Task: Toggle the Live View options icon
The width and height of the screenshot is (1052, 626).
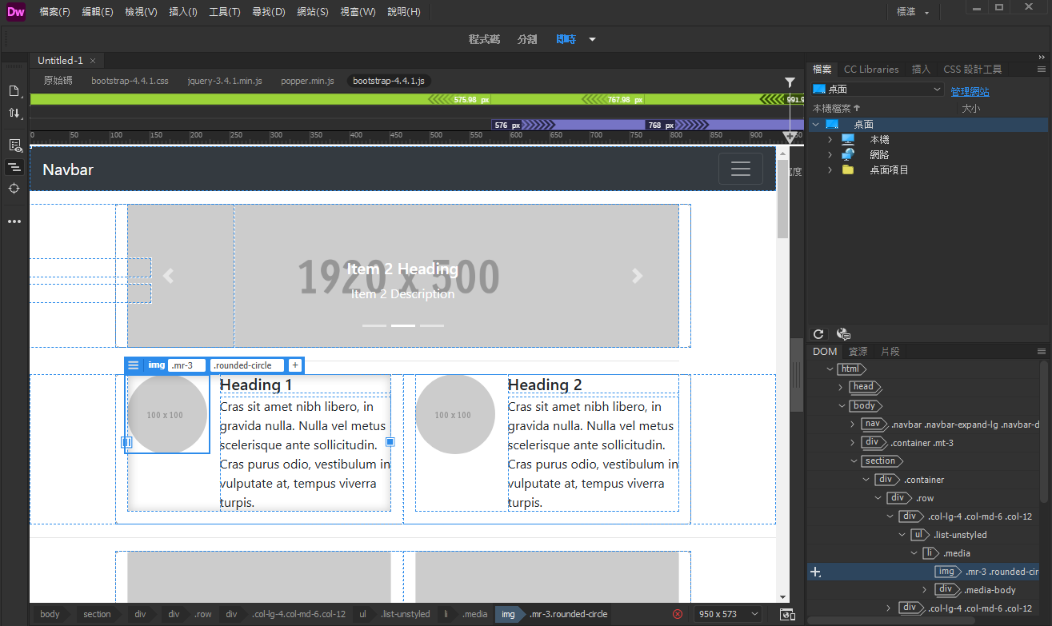Action: click(x=14, y=145)
